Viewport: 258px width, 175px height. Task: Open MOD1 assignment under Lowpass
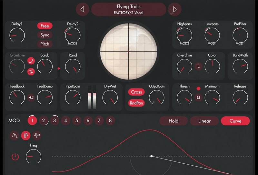coord(212,44)
